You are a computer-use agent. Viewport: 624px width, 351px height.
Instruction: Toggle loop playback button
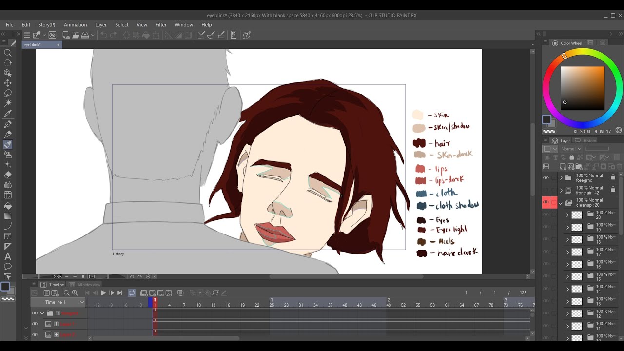[132, 293]
